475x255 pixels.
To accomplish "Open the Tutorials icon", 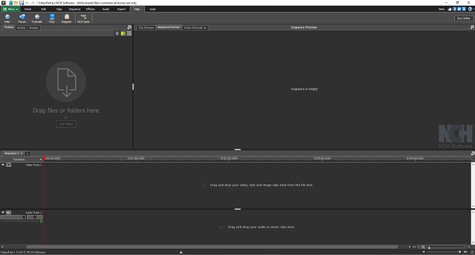I will 37,19.
